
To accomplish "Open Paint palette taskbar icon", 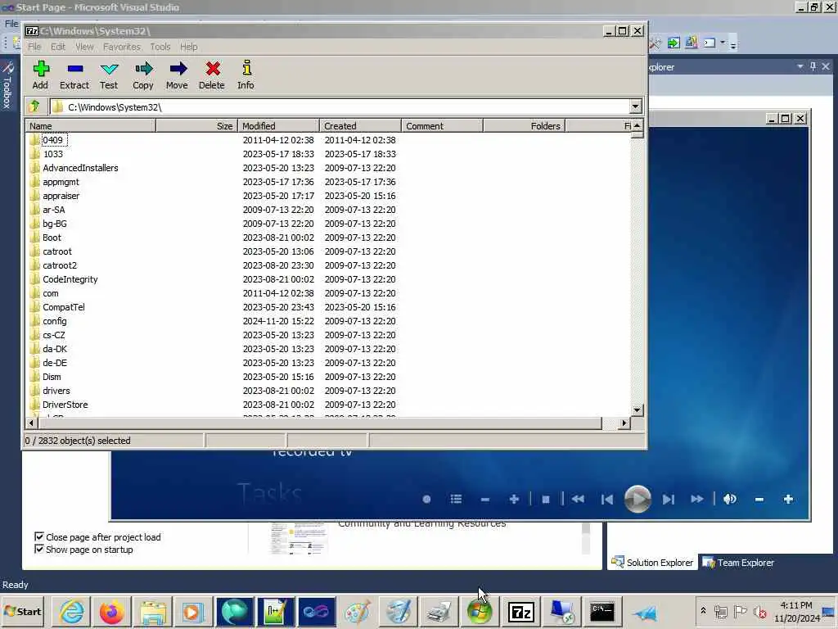I will [x=357, y=611].
